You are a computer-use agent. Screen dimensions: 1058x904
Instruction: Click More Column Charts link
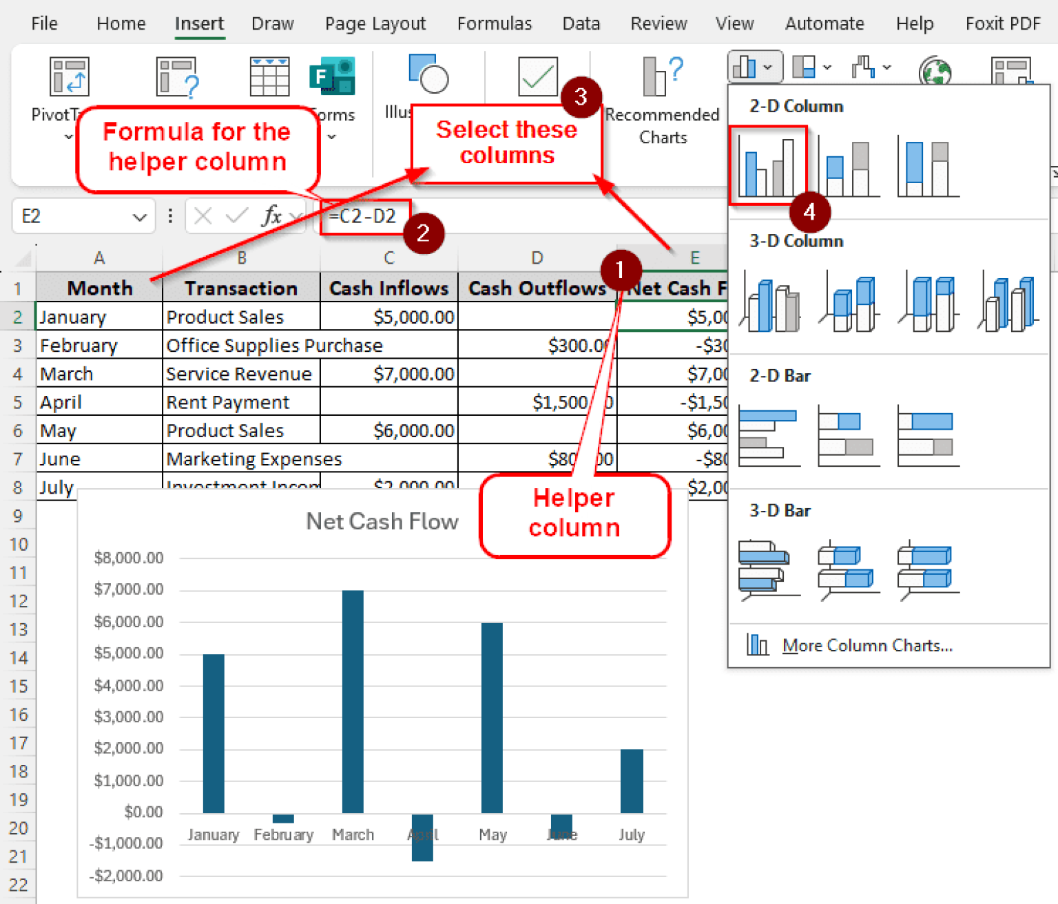pos(868,645)
